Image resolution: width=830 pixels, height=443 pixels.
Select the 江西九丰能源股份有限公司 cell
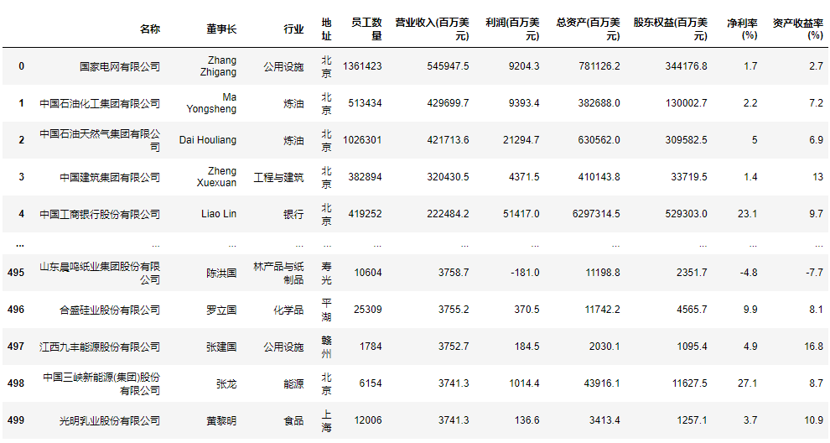(x=100, y=347)
